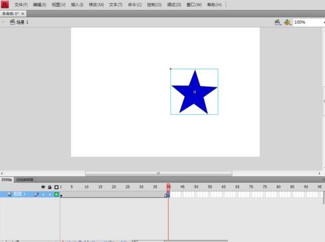Open the 控制(O) menu
The width and height of the screenshot is (325, 242).
[x=154, y=5]
